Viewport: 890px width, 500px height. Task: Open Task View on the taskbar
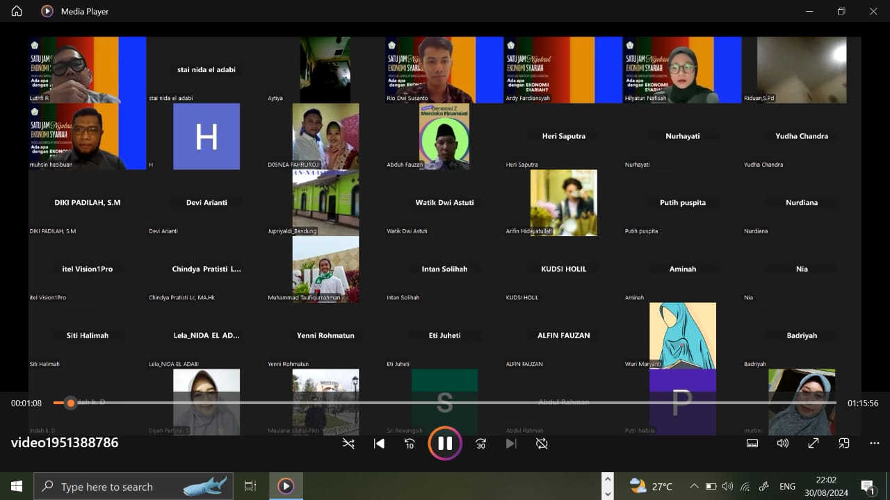[250, 486]
